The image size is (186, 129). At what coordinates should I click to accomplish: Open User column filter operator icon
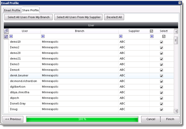click(11, 36)
